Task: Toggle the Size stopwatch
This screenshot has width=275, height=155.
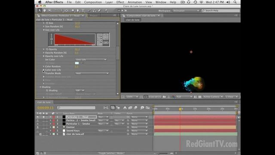Action: tap(47, 23)
